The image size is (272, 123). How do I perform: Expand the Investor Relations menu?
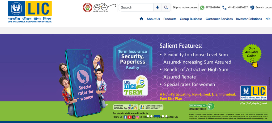coord(249,19)
